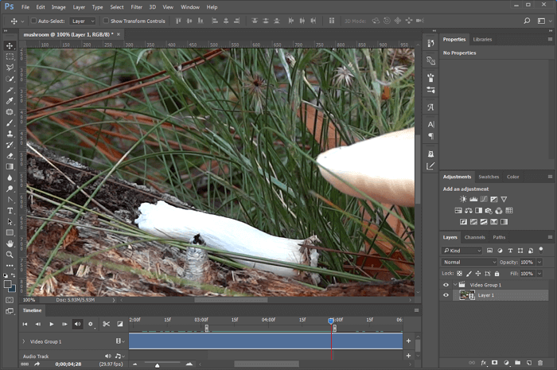Add media to the Video Group 1 track
This screenshot has width=557, height=370.
(x=408, y=341)
